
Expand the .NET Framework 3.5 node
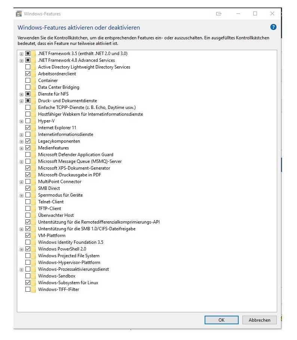[x=21, y=54]
